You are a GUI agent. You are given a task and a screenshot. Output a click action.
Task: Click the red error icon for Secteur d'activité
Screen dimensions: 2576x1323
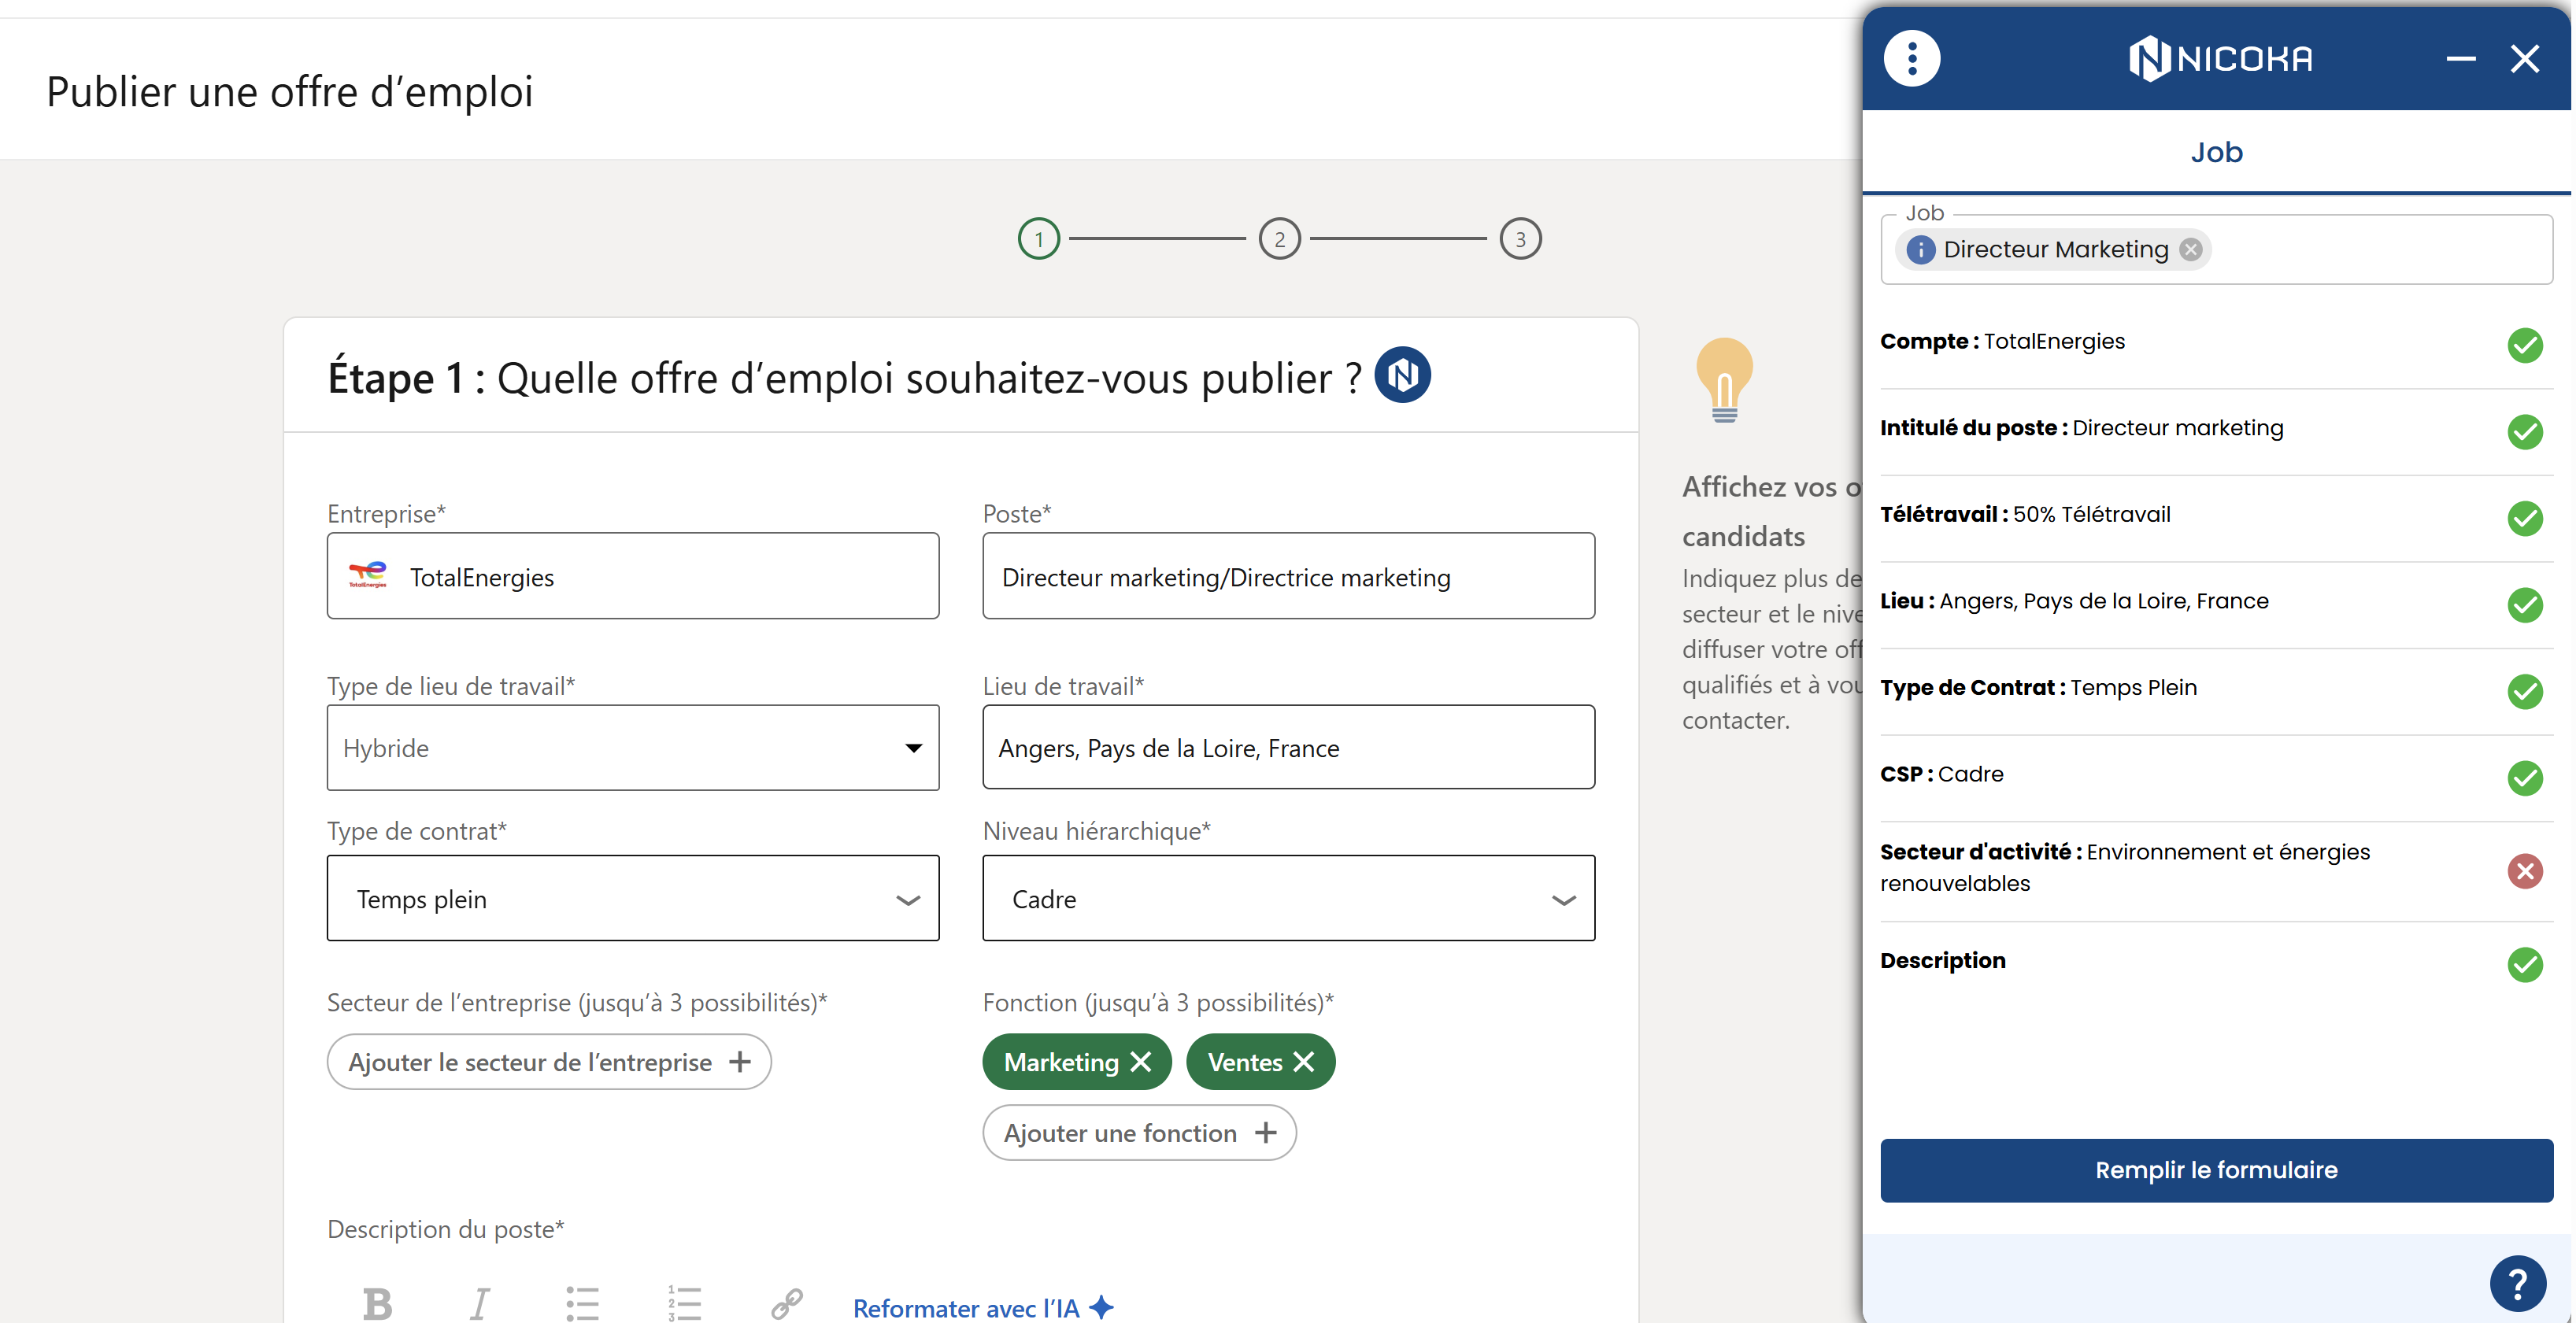coord(2524,870)
